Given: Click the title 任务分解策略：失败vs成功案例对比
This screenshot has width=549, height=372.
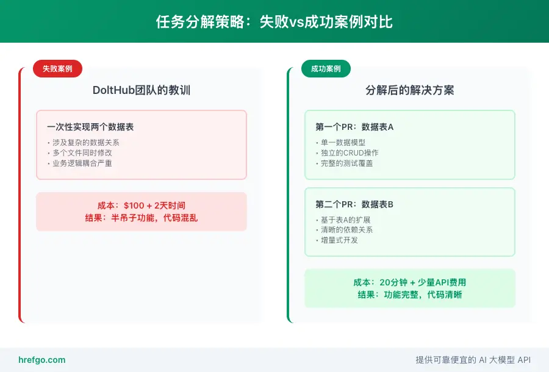Looking at the screenshot, I should pyautogui.click(x=274, y=22).
